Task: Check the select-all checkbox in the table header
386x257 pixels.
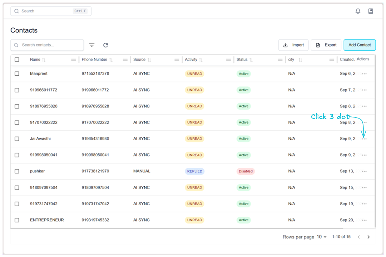Action: click(x=17, y=60)
